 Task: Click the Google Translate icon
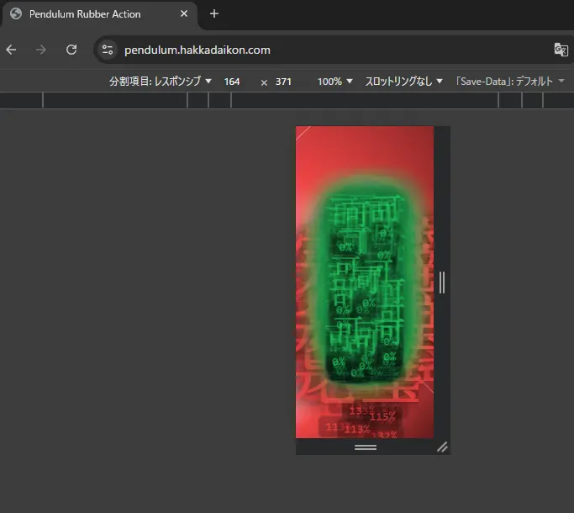(561, 50)
